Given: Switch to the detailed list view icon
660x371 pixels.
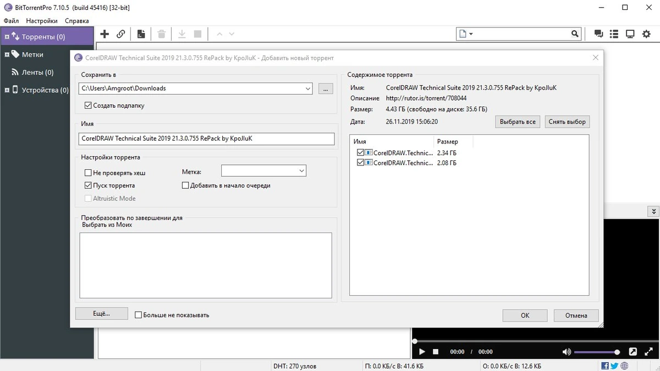Looking at the screenshot, I should click(x=614, y=34).
